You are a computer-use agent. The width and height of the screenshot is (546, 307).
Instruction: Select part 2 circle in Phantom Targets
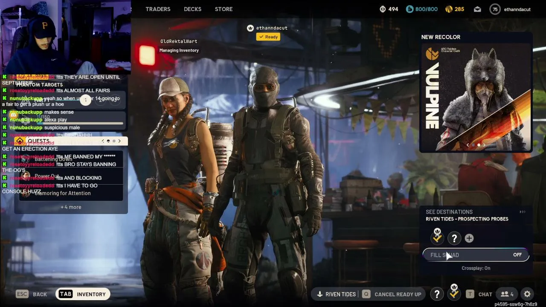(101, 100)
